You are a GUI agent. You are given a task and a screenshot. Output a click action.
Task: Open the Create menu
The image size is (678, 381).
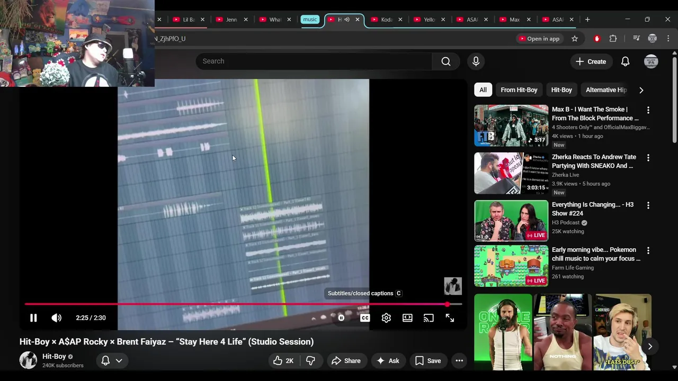pos(591,61)
